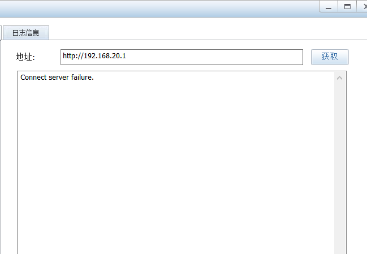The image size is (367, 254).
Task: Close the window with the X button
Action: point(364,7)
